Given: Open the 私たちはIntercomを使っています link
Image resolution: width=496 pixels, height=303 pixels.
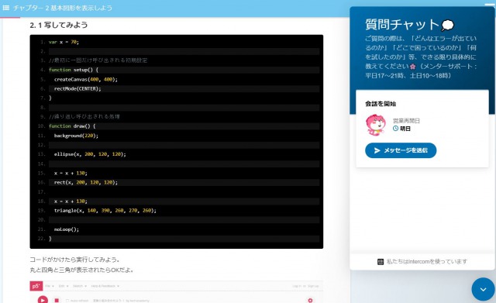Looking at the screenshot, I should pos(426,262).
